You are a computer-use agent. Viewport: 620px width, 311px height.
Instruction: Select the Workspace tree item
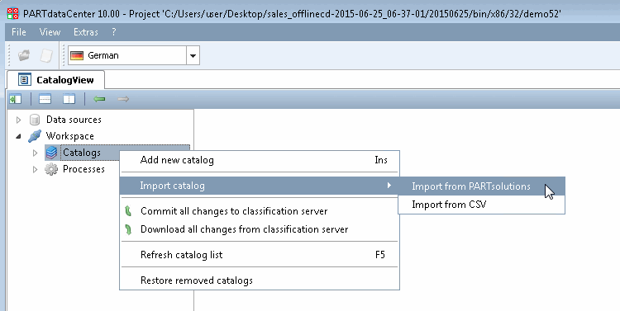click(70, 136)
